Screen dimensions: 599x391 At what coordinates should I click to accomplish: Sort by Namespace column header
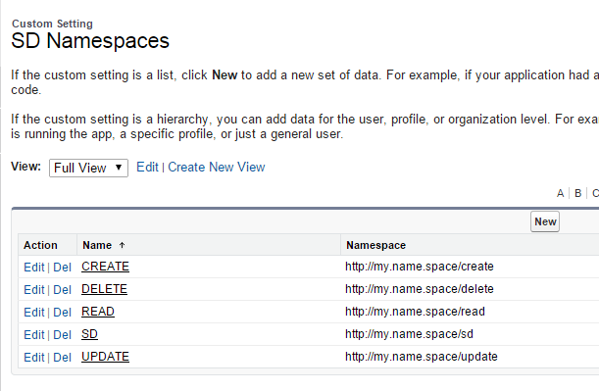click(x=375, y=245)
